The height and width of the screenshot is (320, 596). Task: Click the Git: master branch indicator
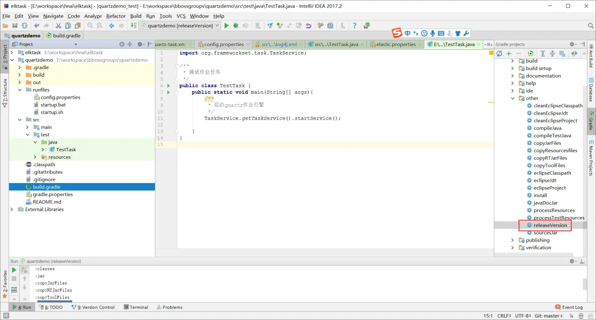click(x=549, y=316)
